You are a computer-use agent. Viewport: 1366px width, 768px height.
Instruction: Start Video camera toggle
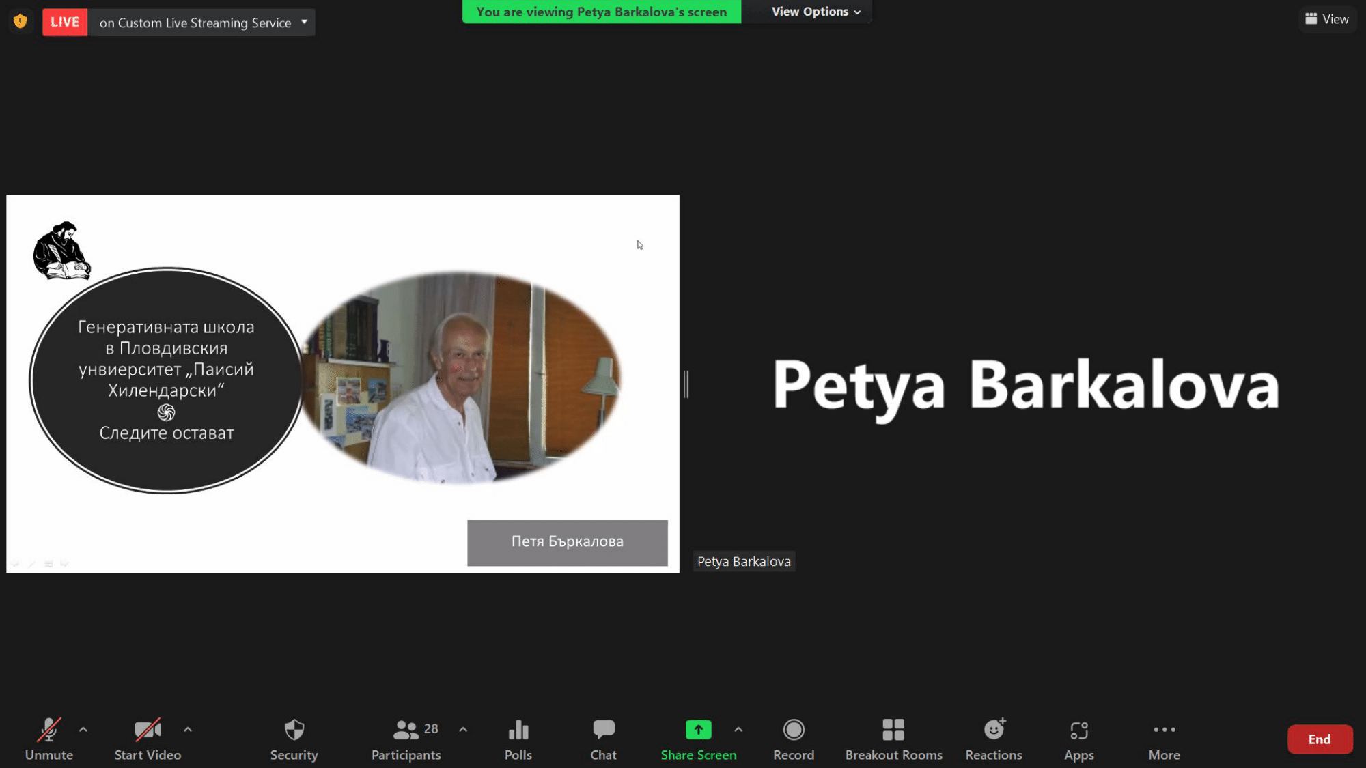coord(148,739)
